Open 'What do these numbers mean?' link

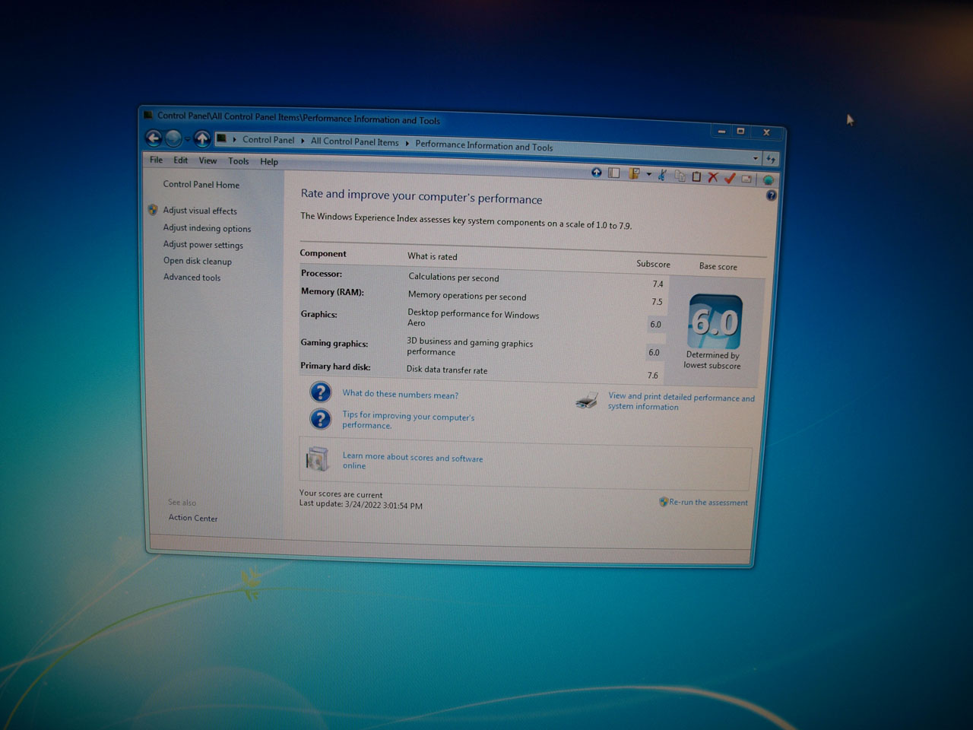(x=401, y=394)
